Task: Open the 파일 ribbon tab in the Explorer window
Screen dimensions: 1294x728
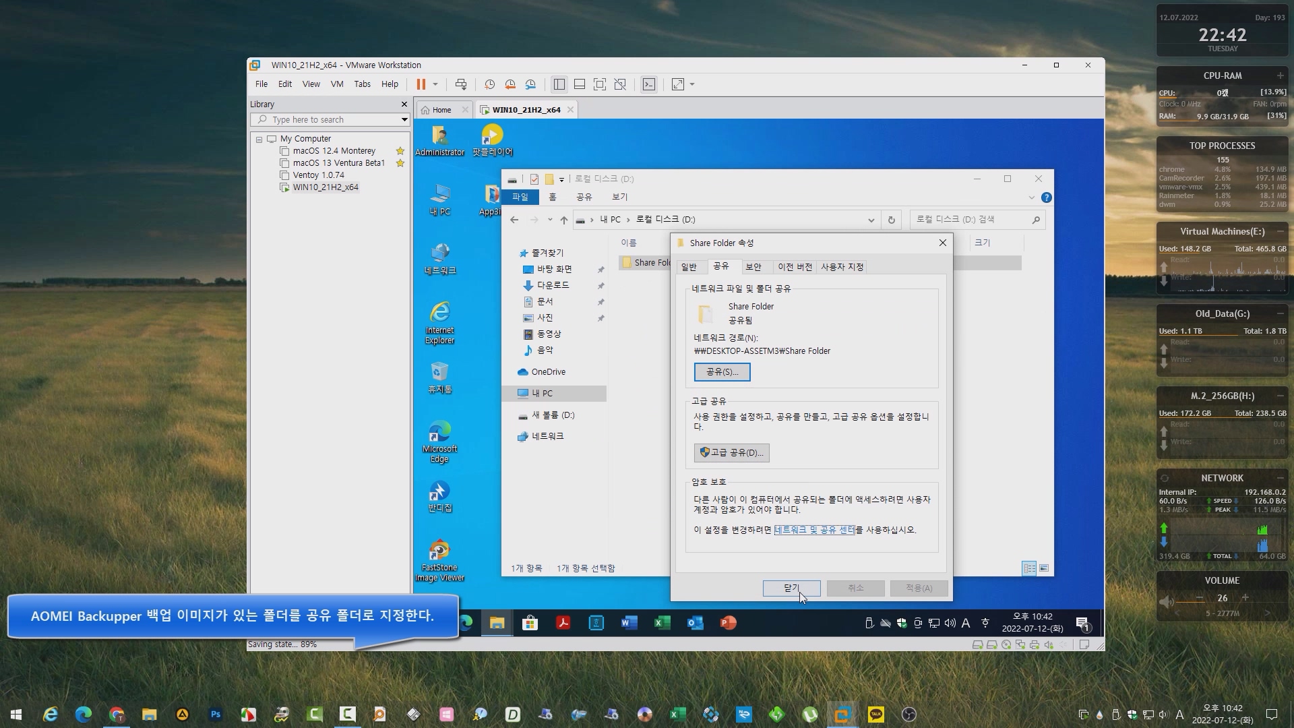Action: point(520,197)
